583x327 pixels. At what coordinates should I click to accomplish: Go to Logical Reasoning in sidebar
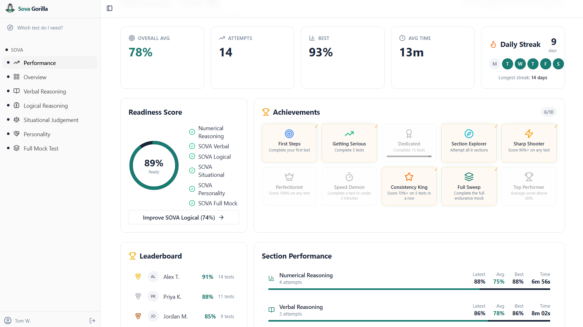50,106
